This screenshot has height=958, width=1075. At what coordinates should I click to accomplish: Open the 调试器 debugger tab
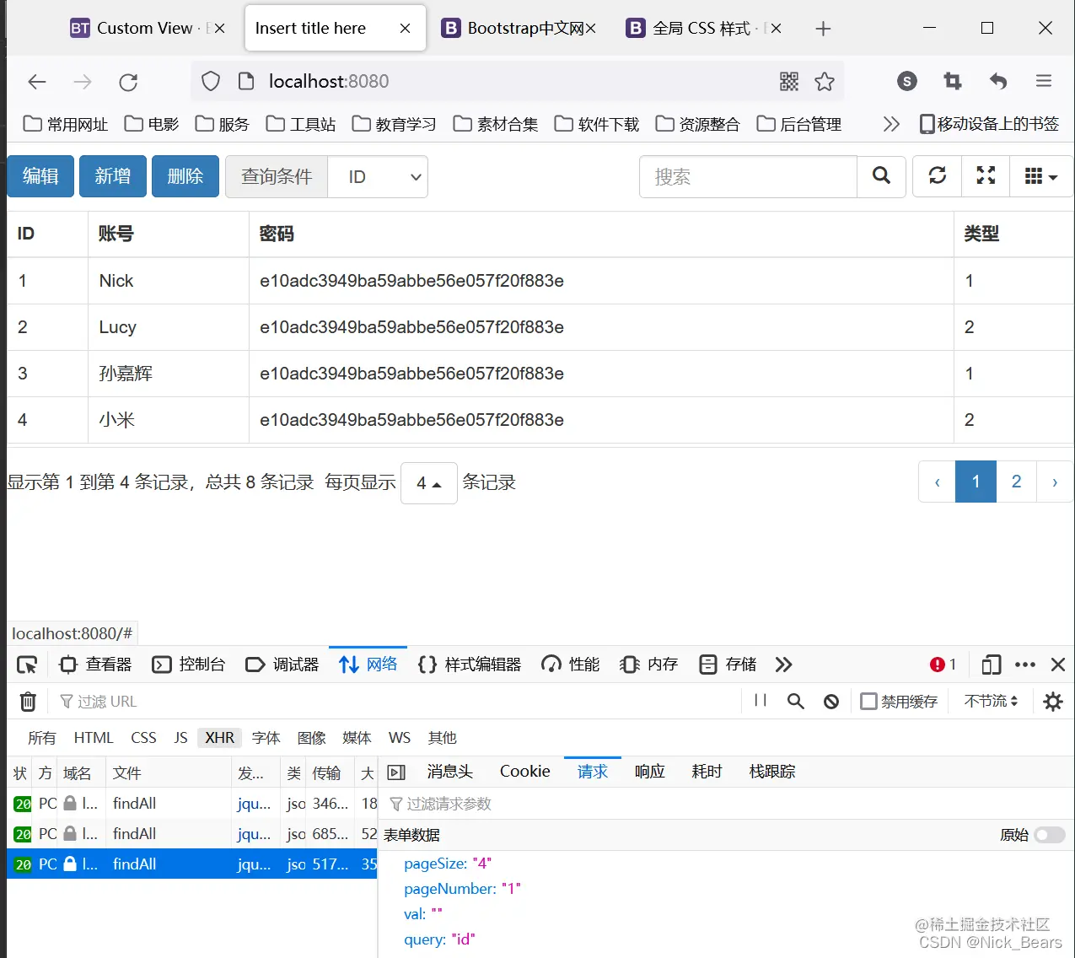[282, 665]
